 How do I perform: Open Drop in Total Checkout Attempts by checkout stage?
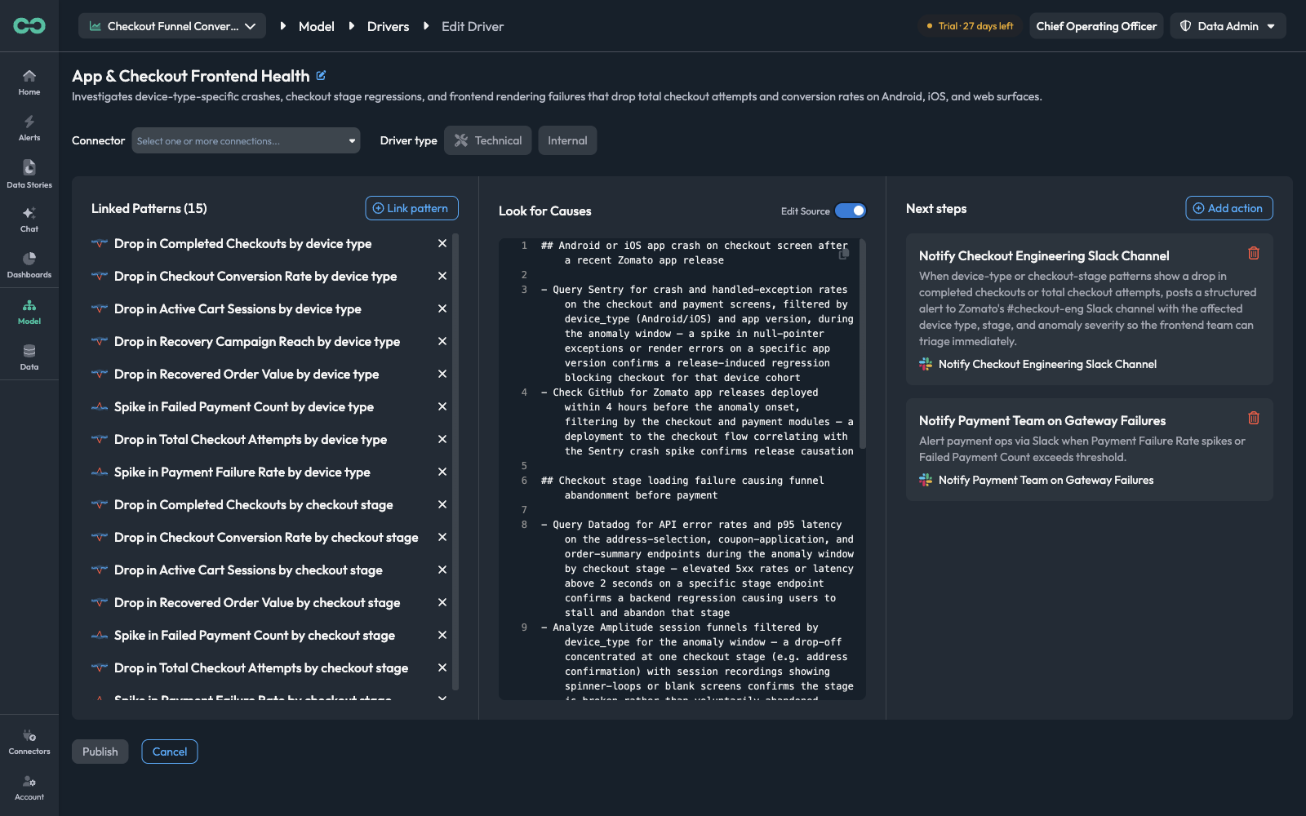pos(261,667)
